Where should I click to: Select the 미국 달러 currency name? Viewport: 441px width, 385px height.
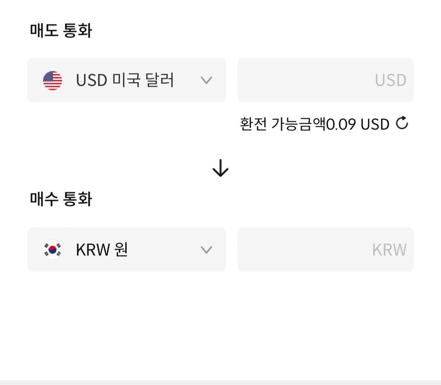tap(143, 80)
